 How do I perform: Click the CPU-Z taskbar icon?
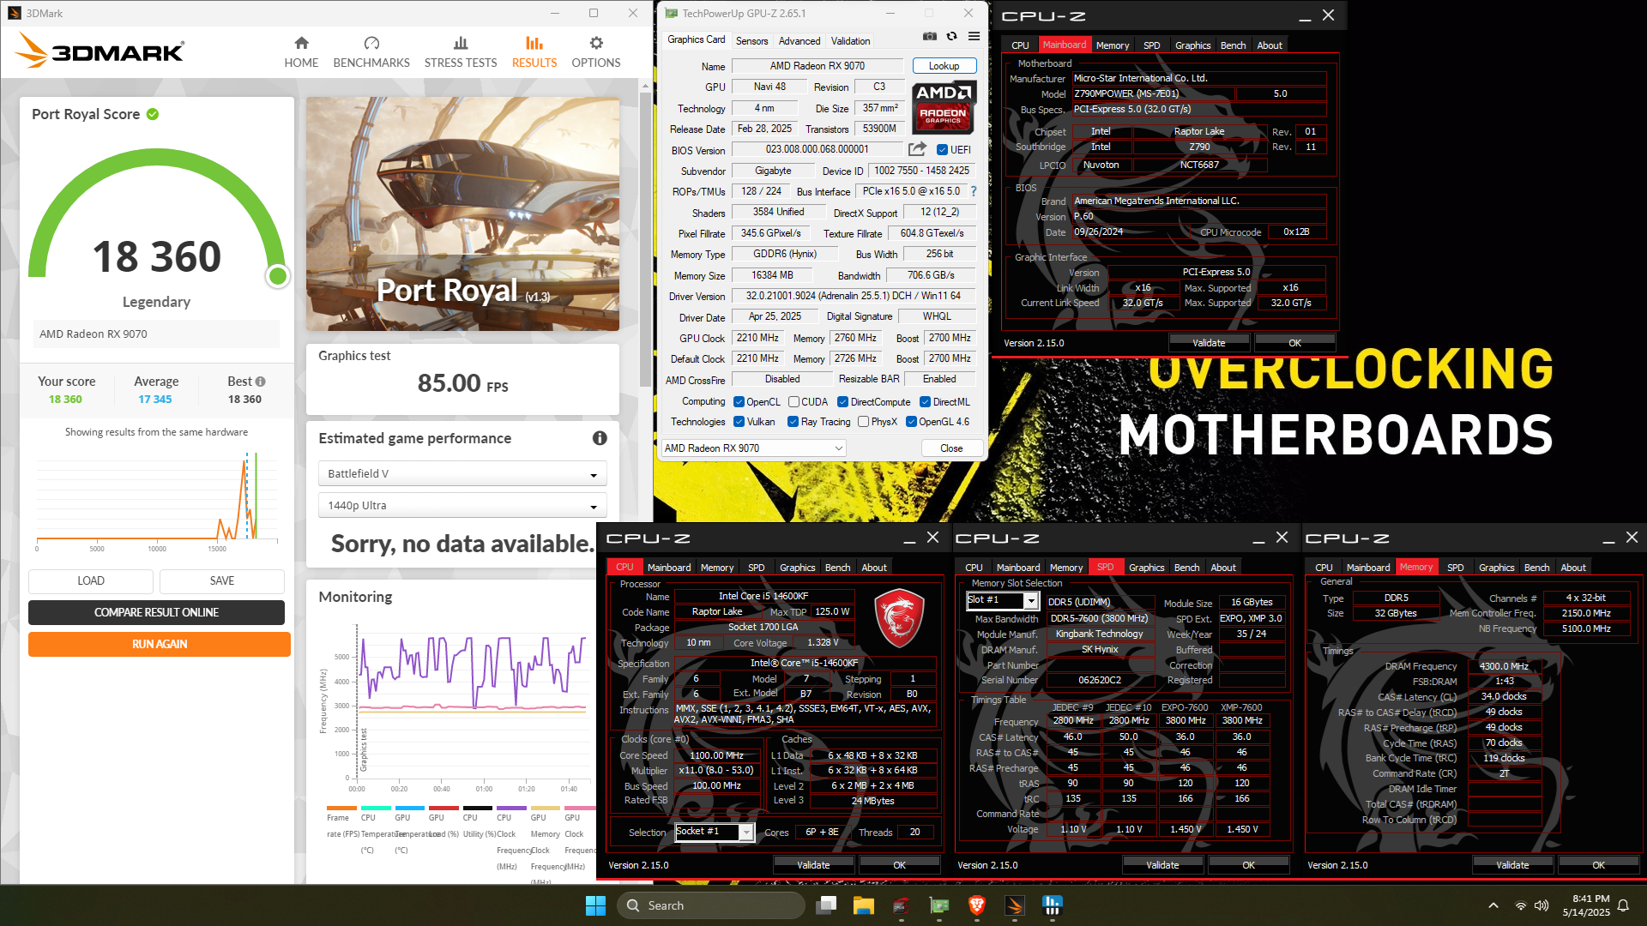coord(901,905)
